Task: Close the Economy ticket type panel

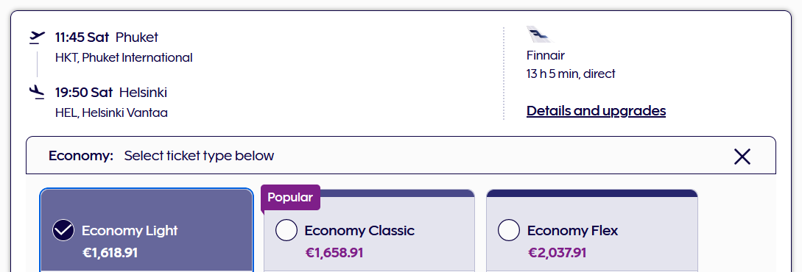Action: click(x=742, y=156)
